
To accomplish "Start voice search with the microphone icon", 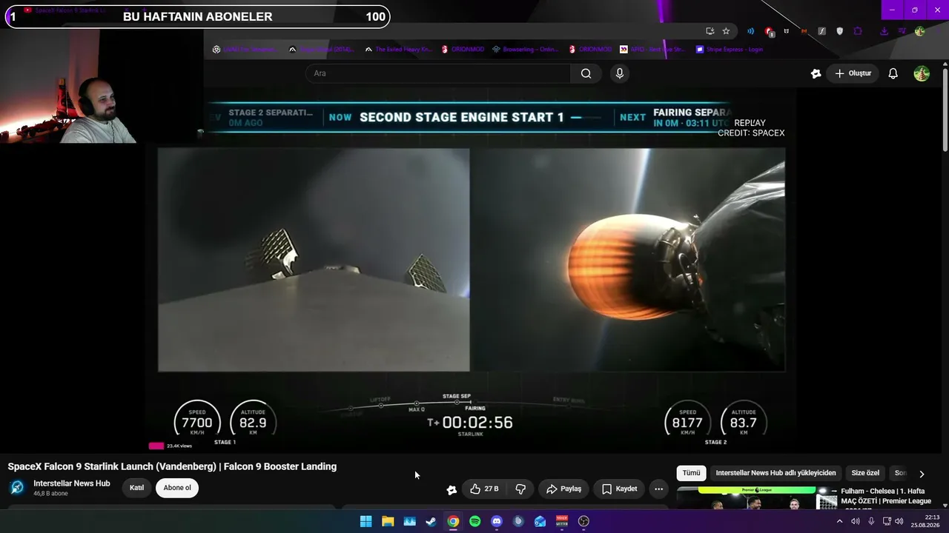I will (x=620, y=73).
